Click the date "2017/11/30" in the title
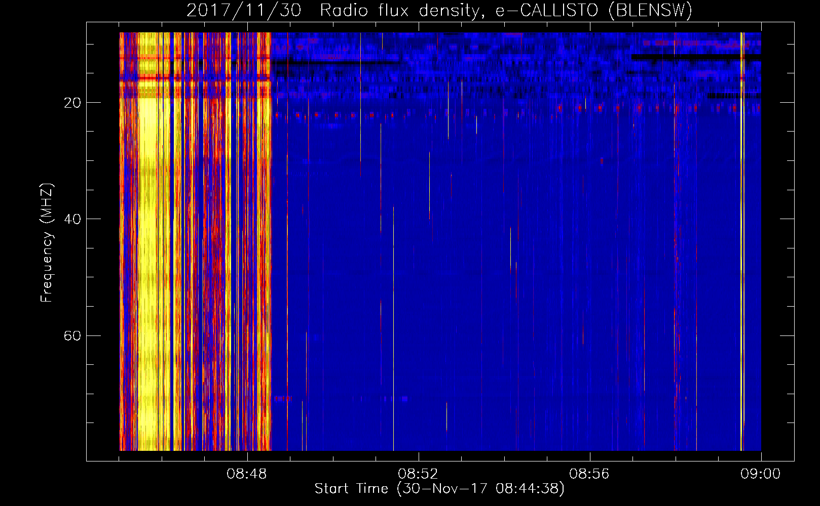 point(244,11)
